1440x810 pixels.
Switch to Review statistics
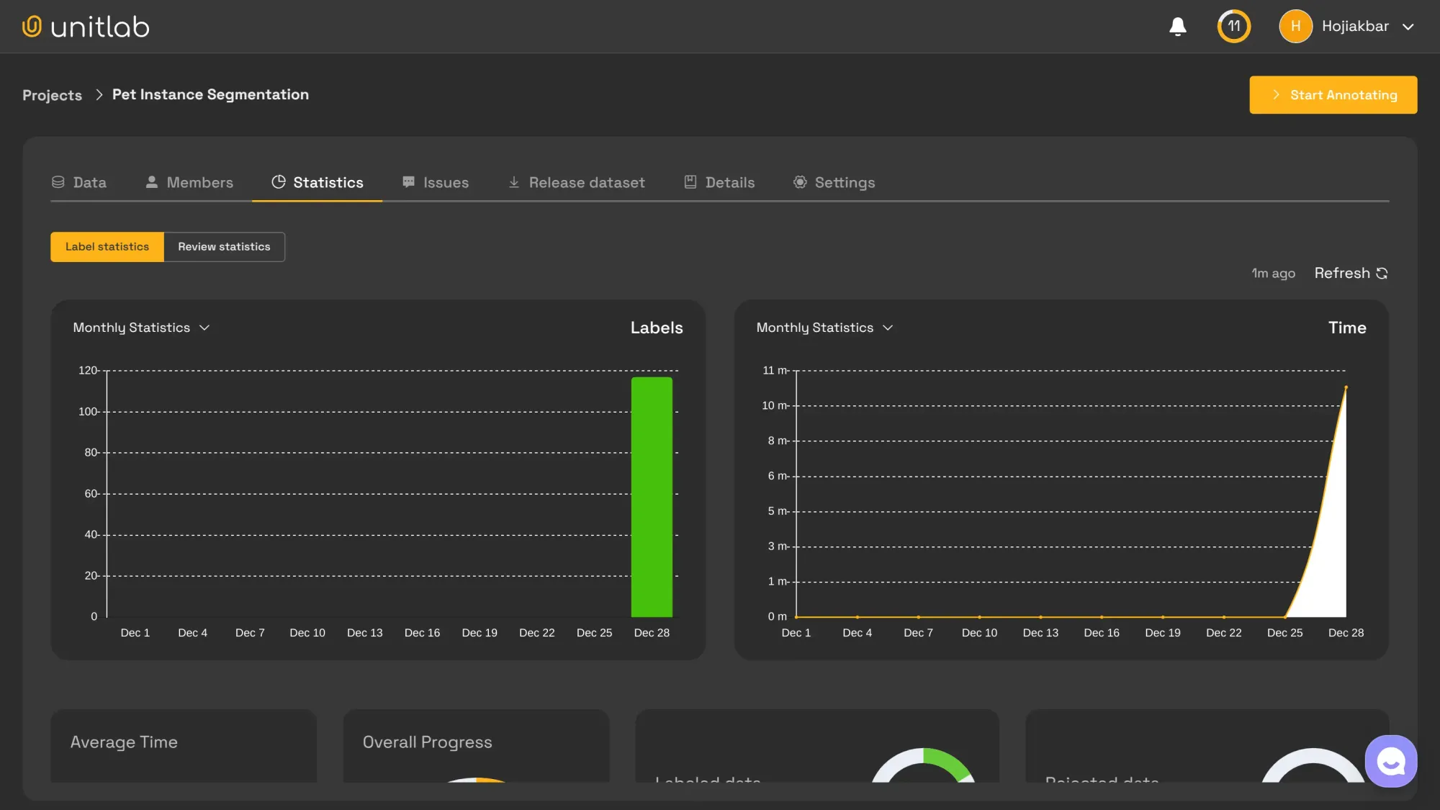224,246
